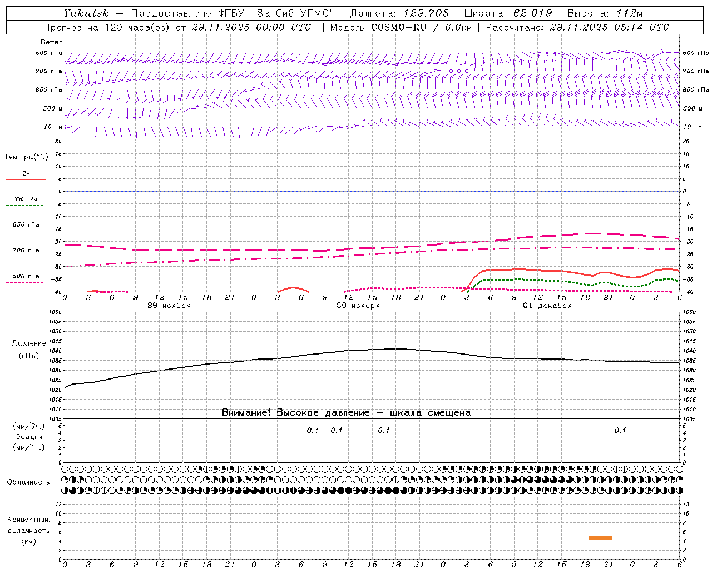Click the 'Долгота: 129.703' longitude value
The image size is (712, 569).
coord(399,13)
